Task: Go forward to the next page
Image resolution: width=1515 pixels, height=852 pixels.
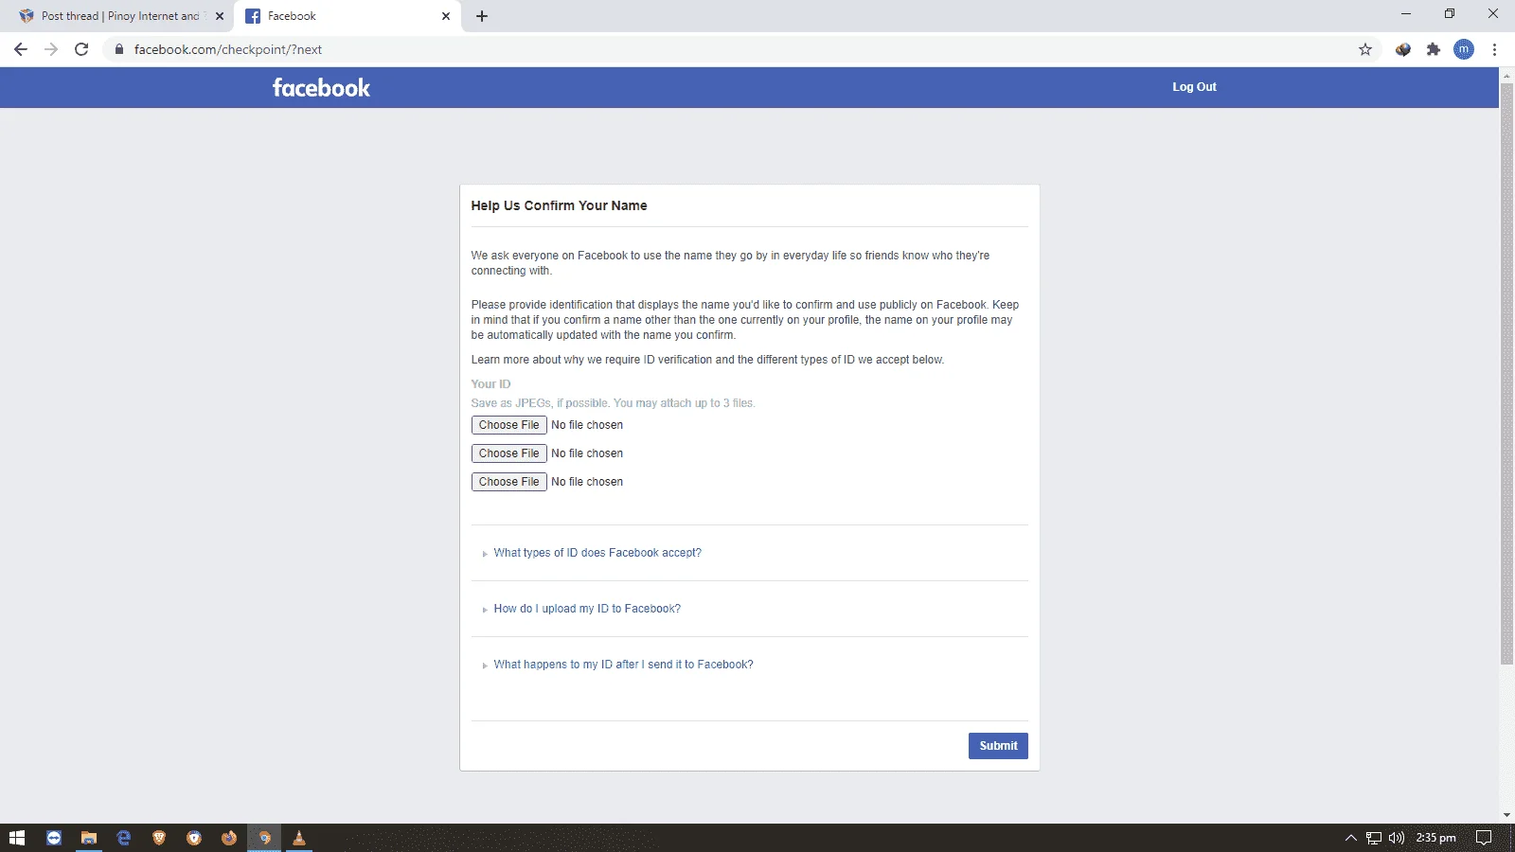Action: pyautogui.click(x=51, y=49)
